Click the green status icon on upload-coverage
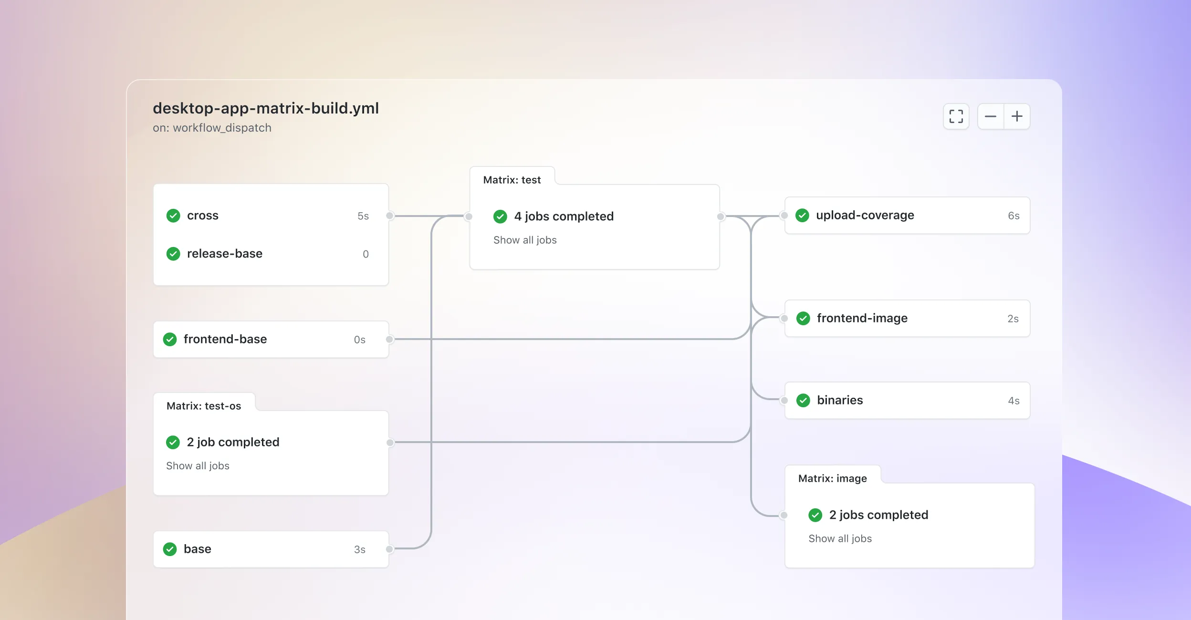 (x=804, y=215)
